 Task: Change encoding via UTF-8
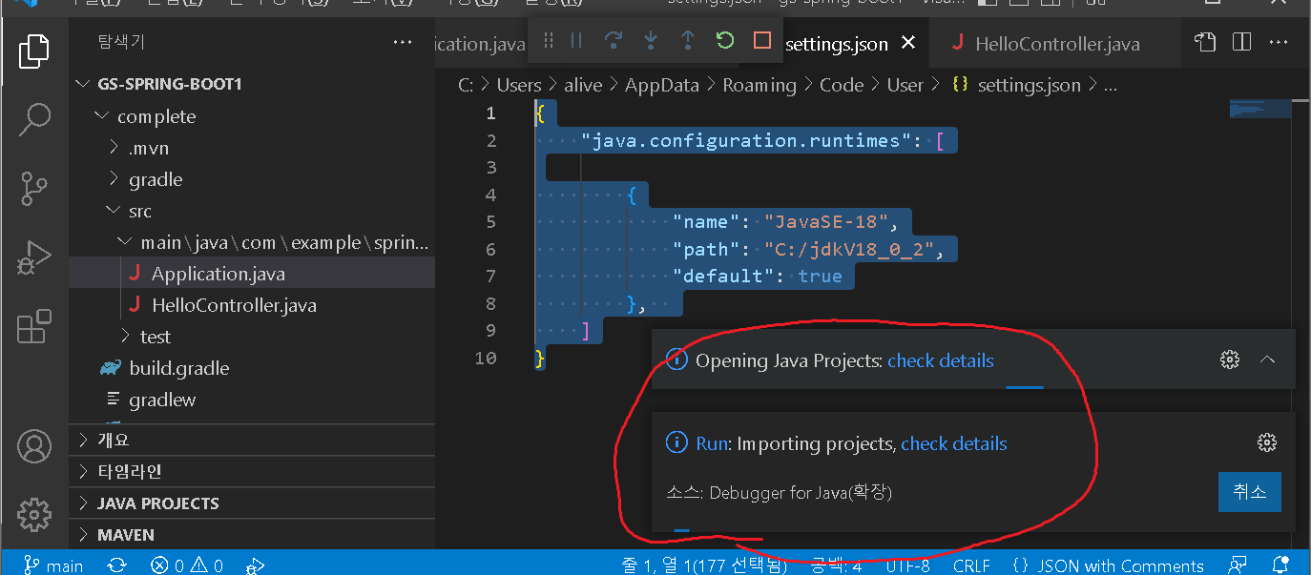coord(907,565)
